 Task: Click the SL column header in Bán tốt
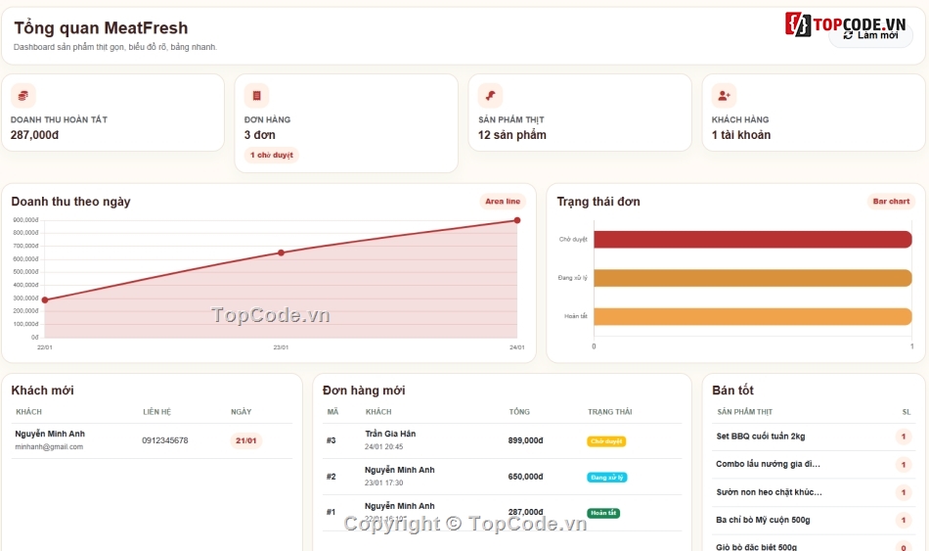906,412
